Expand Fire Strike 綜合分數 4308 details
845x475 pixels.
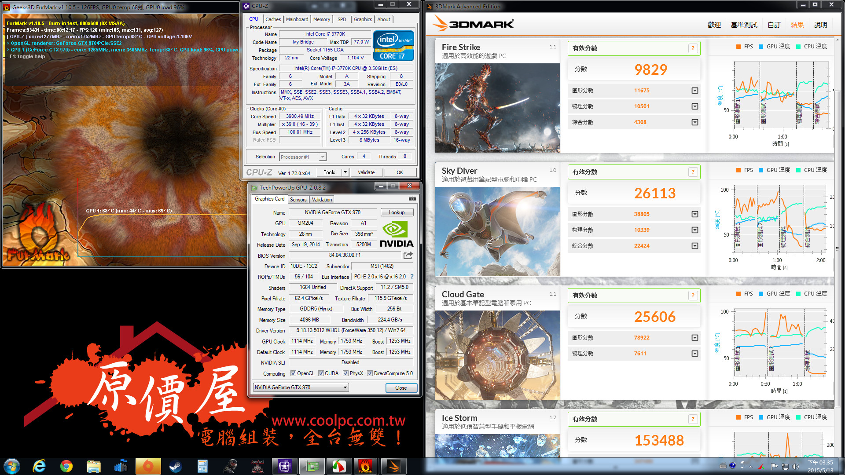coord(694,122)
